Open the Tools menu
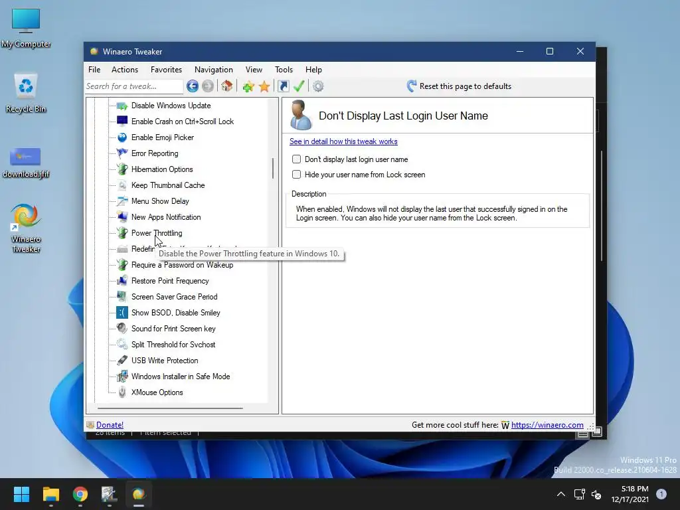The image size is (680, 510). click(x=284, y=69)
